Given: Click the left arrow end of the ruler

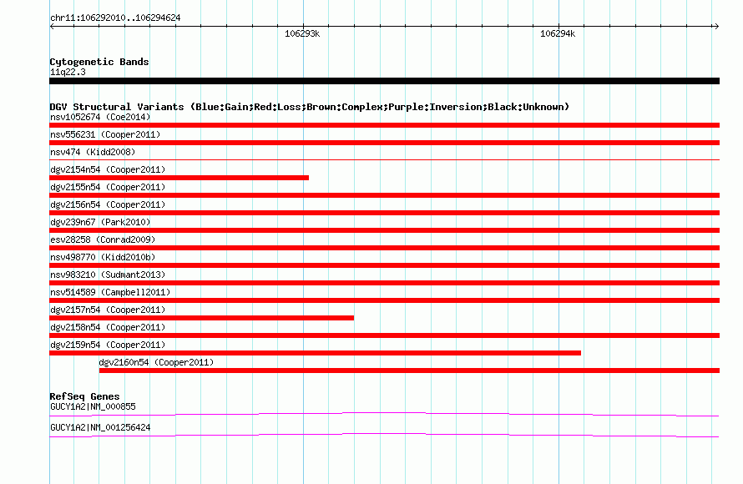Looking at the screenshot, I should pos(52,26).
